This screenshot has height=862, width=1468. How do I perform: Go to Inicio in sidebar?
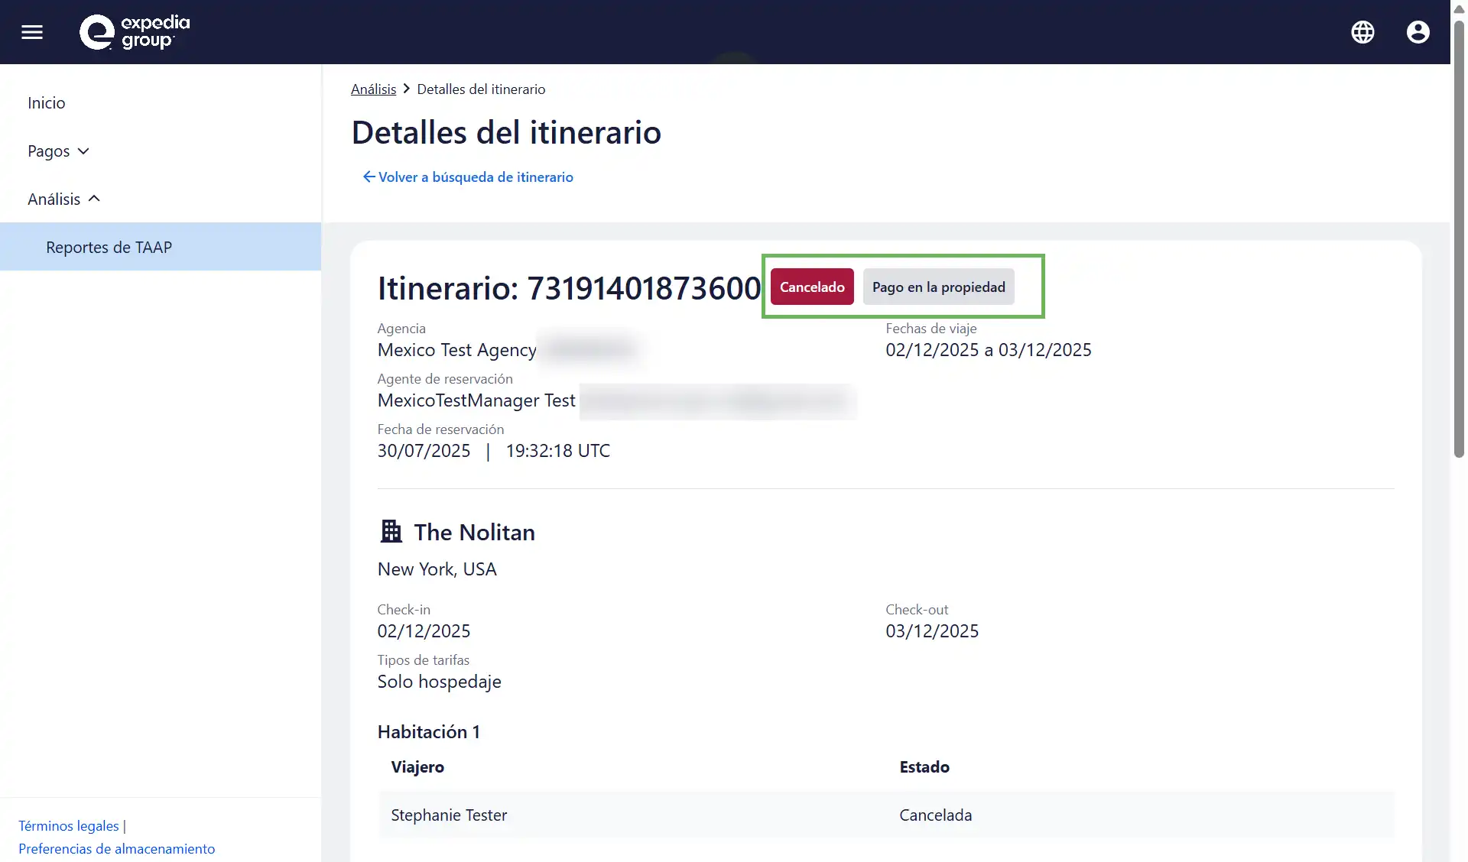click(x=47, y=103)
